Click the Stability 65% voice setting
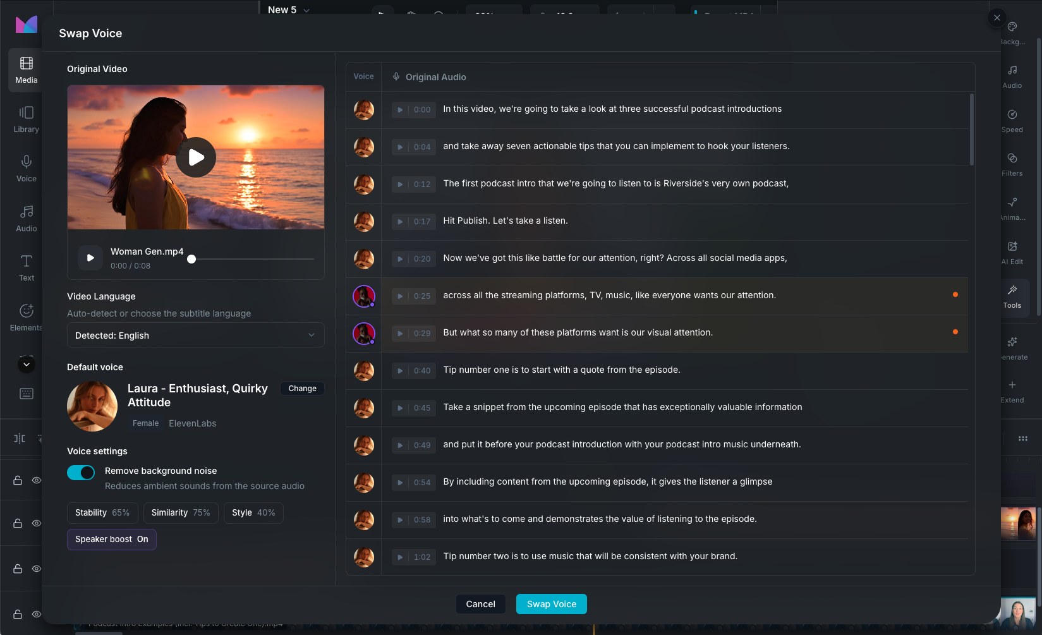 [x=102, y=512]
